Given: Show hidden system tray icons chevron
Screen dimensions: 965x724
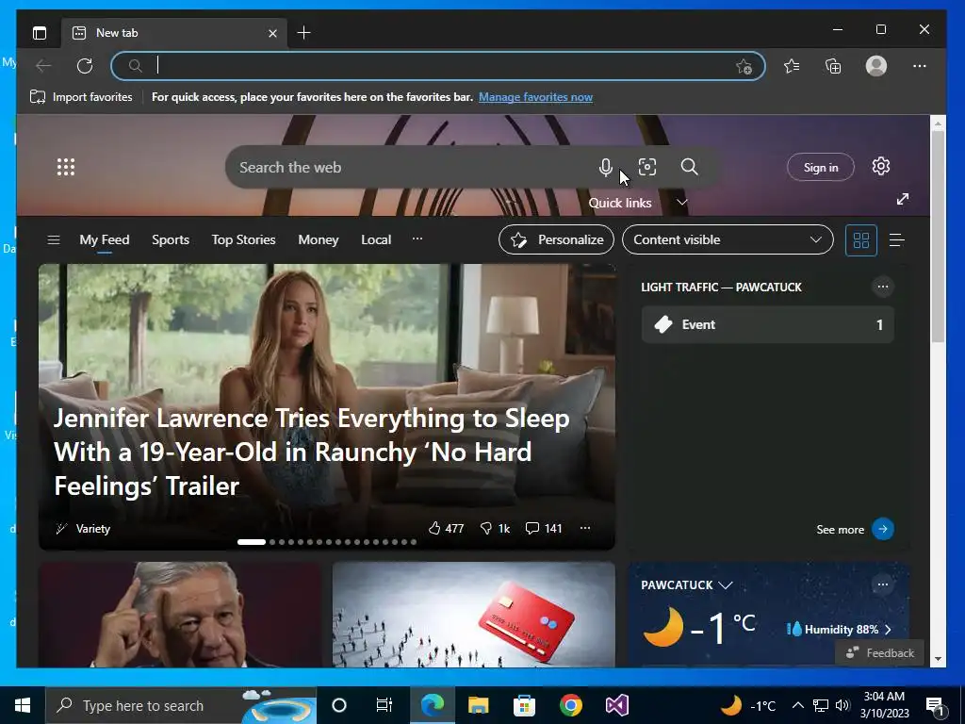Looking at the screenshot, I should coord(797,705).
